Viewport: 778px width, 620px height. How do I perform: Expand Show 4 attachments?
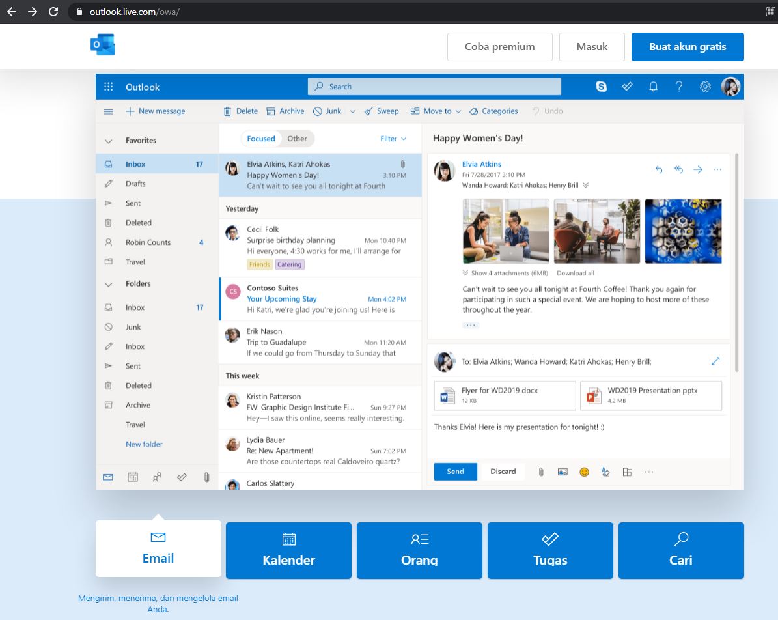(x=505, y=273)
